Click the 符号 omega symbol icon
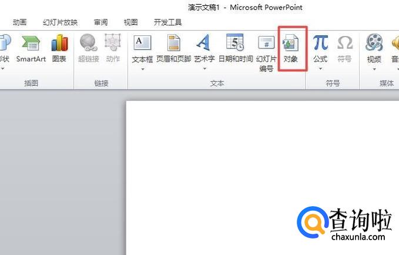Screen dimensions: 399x255 (344, 48)
